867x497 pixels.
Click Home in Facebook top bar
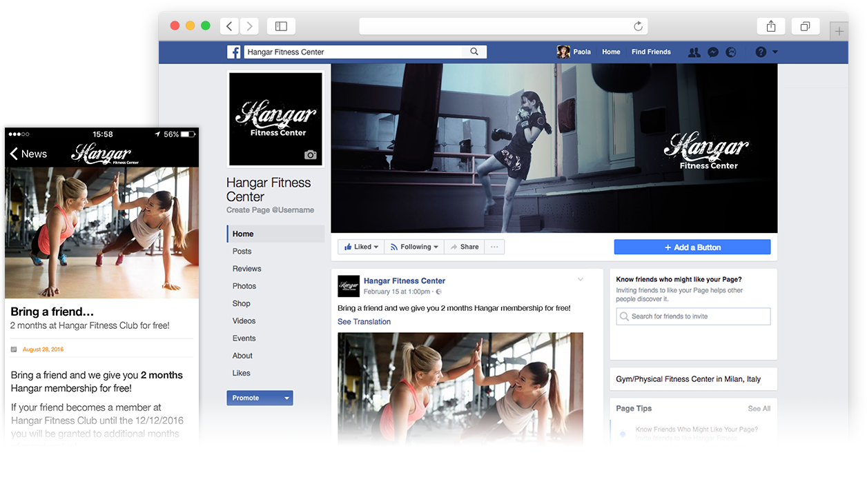611,52
